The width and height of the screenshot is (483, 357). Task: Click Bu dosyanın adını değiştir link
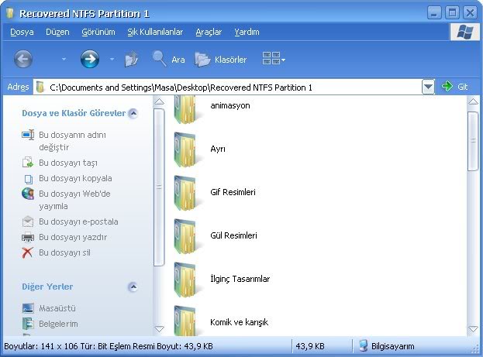72,141
